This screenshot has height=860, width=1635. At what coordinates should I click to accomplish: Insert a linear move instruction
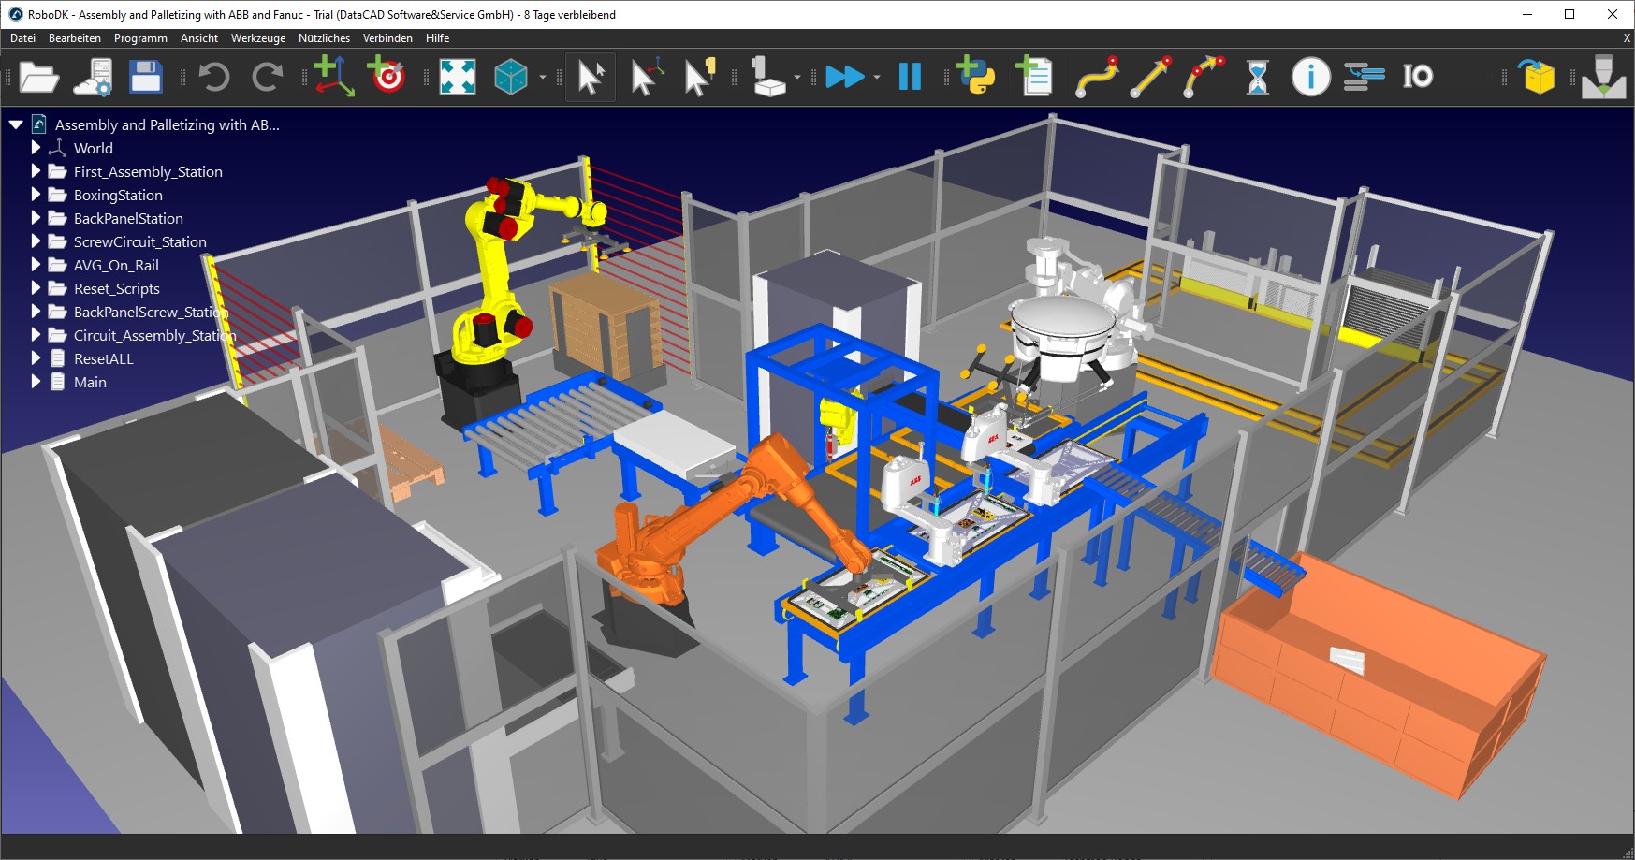1150,77
